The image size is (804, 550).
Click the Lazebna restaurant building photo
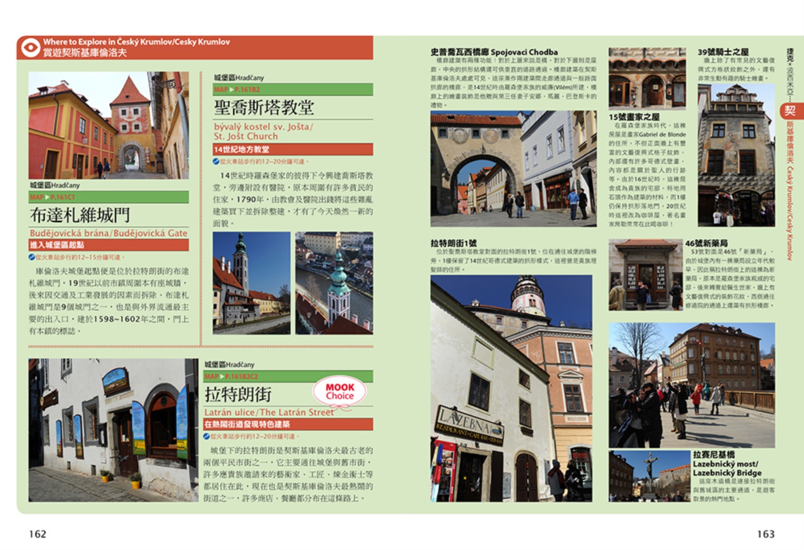(512, 388)
